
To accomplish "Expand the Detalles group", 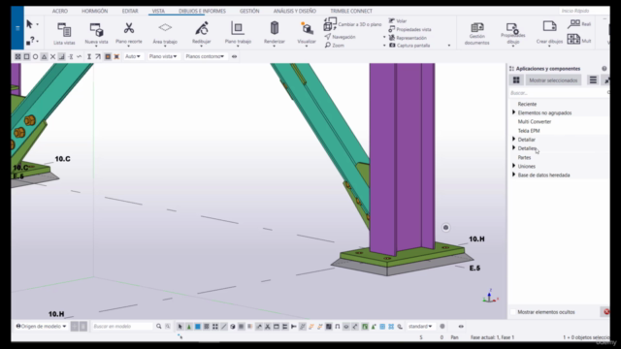I will (513, 148).
